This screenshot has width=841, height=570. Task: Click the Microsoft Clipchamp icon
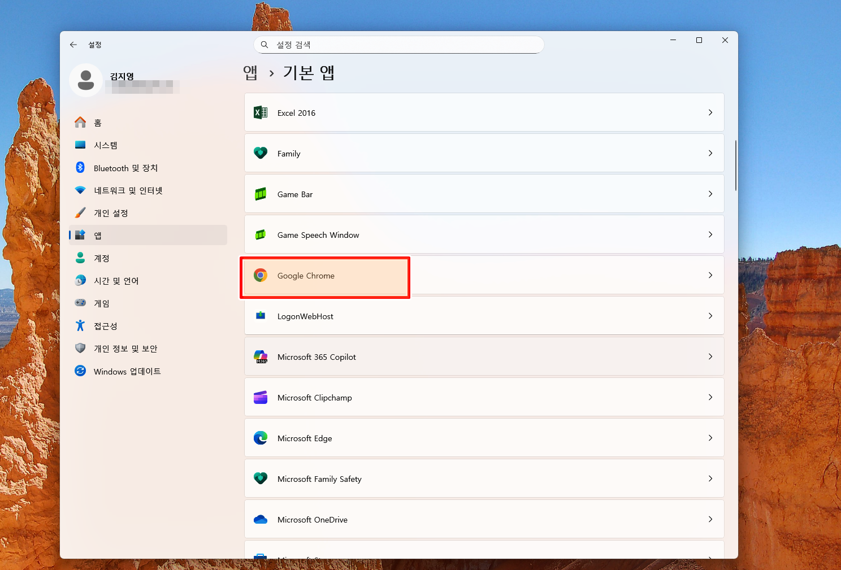click(261, 397)
